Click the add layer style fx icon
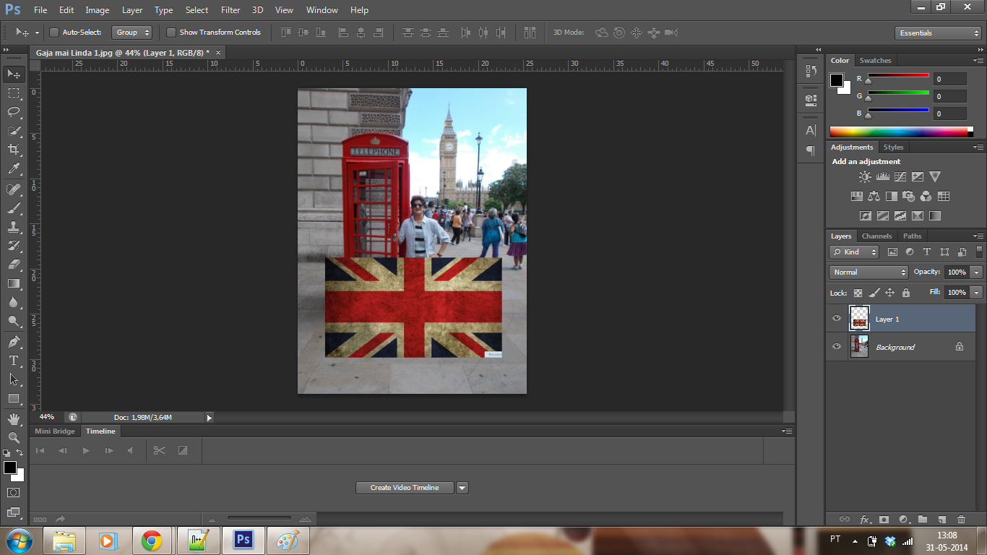The image size is (987, 555). 865,520
